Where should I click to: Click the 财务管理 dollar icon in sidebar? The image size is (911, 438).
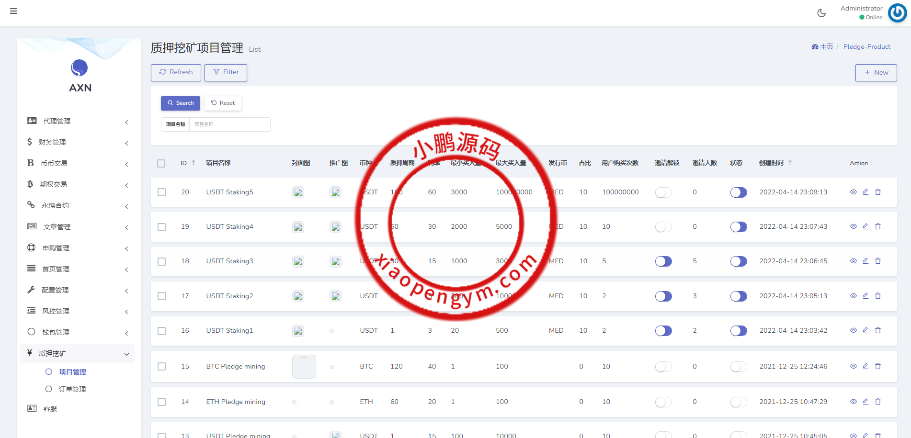29,142
